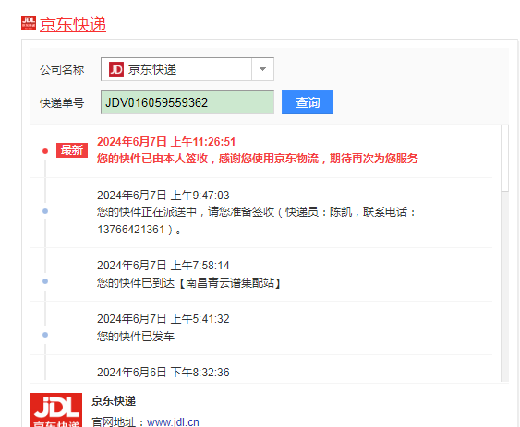Click the courier phone number 13766421361
Image resolution: width=520 pixels, height=427 pixels.
pos(131,230)
